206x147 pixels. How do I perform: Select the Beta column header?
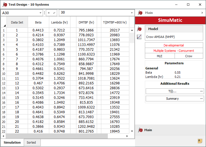pyautogui.click(x=38, y=22)
